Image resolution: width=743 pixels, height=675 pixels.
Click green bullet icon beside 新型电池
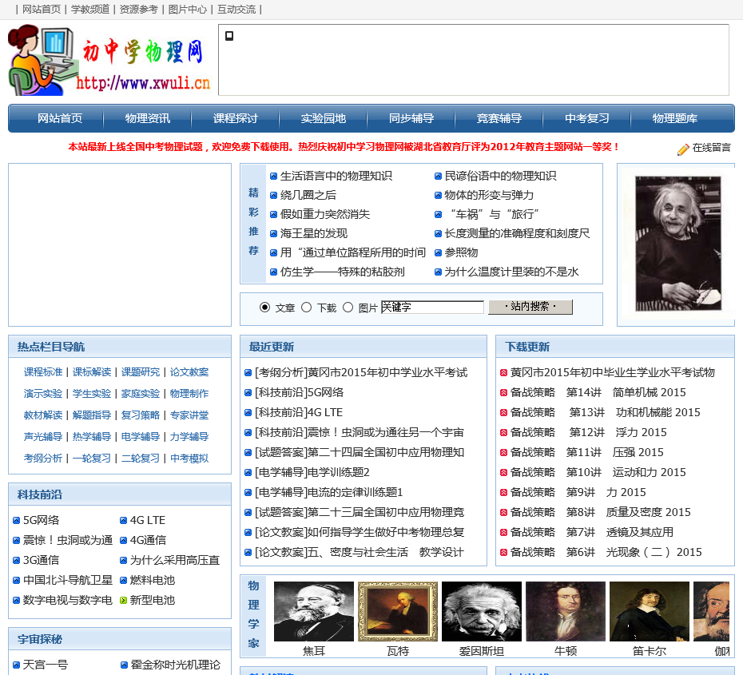[x=123, y=601]
